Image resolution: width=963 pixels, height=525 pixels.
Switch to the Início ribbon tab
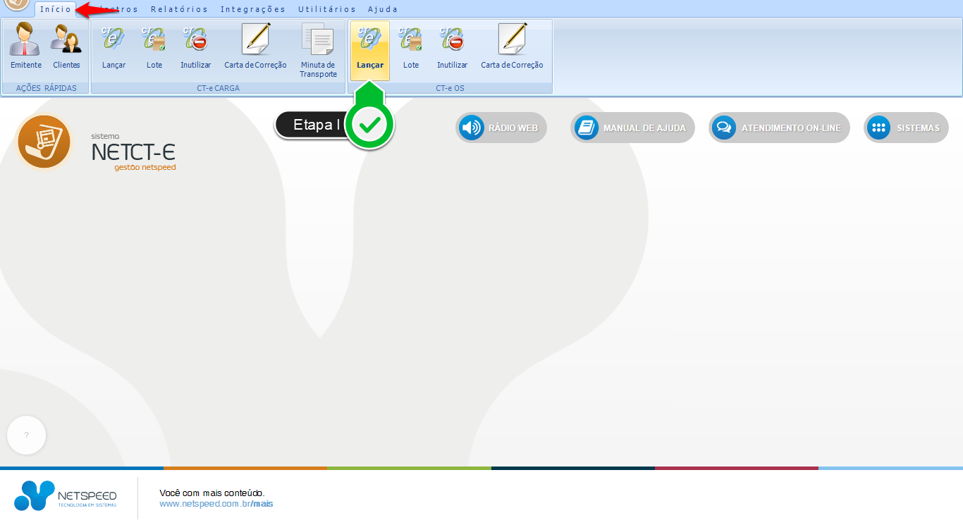tap(55, 9)
